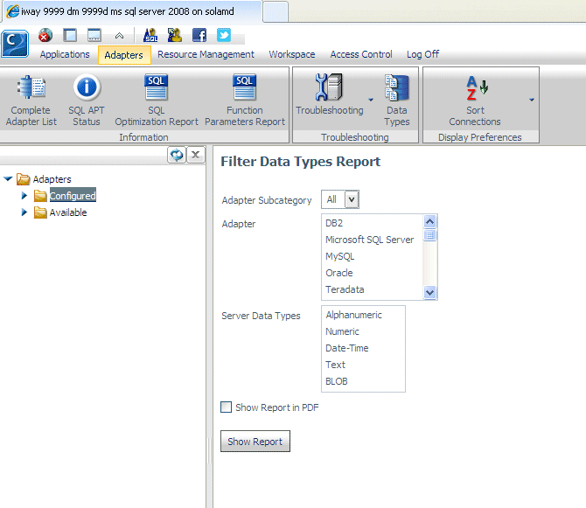The height and width of the screenshot is (508, 586).
Task: Open SQL Optimization Report
Action: [157, 100]
